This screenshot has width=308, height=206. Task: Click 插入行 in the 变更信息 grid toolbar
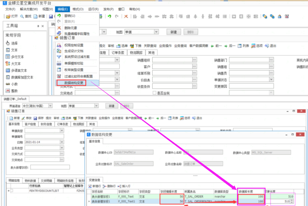(x=124, y=186)
